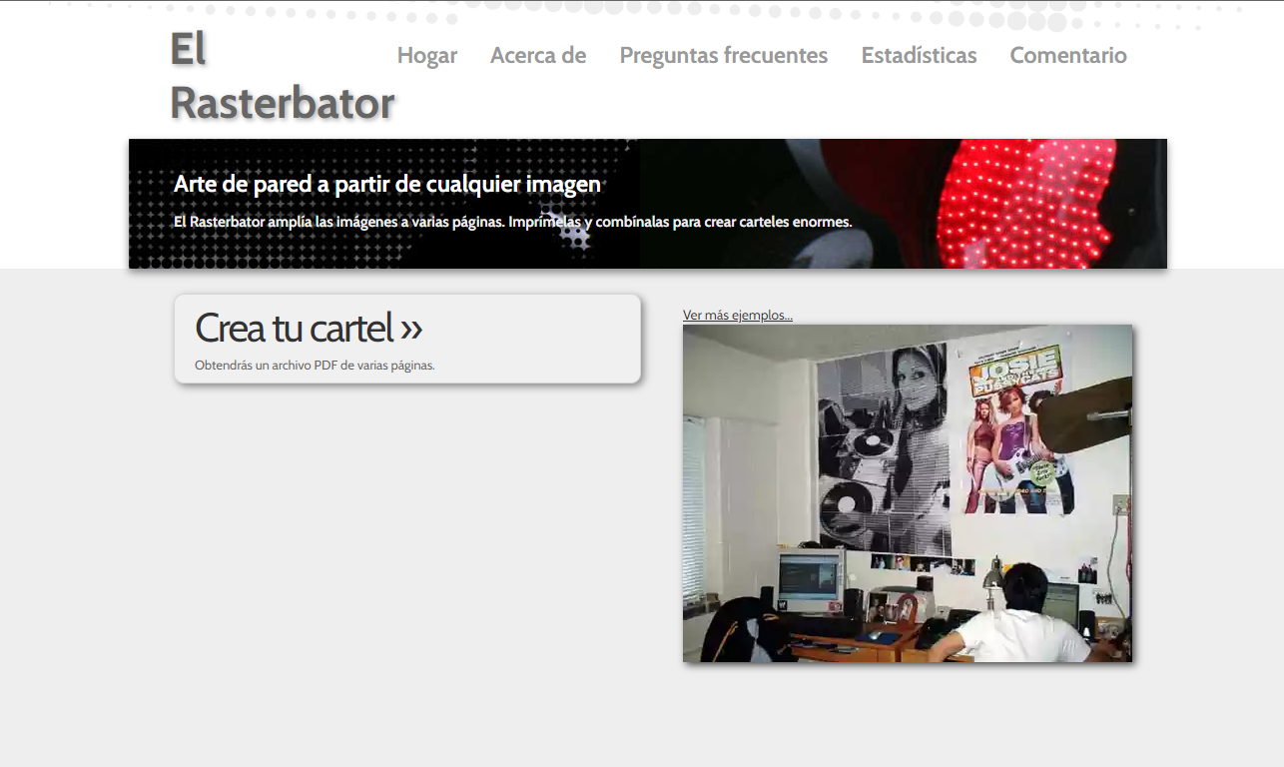Click the » chevron next to Crea tu cartel
1284x767 pixels.
(x=410, y=327)
